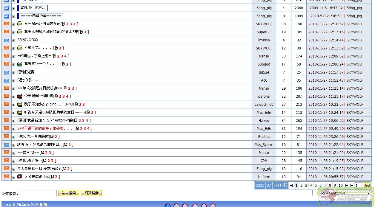Click the yellow GO button

[x=367, y=186]
